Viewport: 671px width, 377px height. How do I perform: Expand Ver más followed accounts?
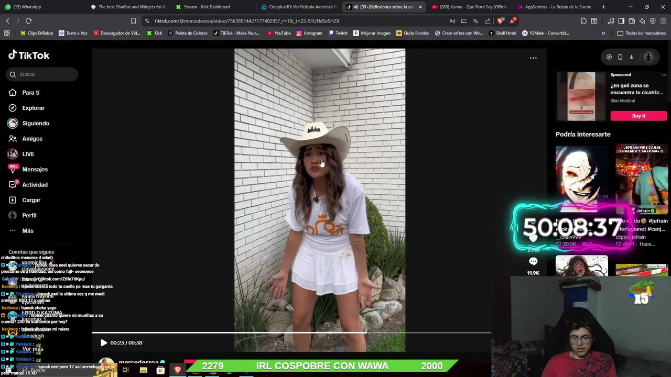(27, 349)
